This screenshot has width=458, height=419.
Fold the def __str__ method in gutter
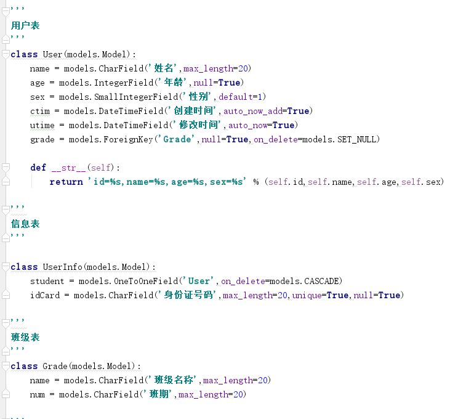6,168
